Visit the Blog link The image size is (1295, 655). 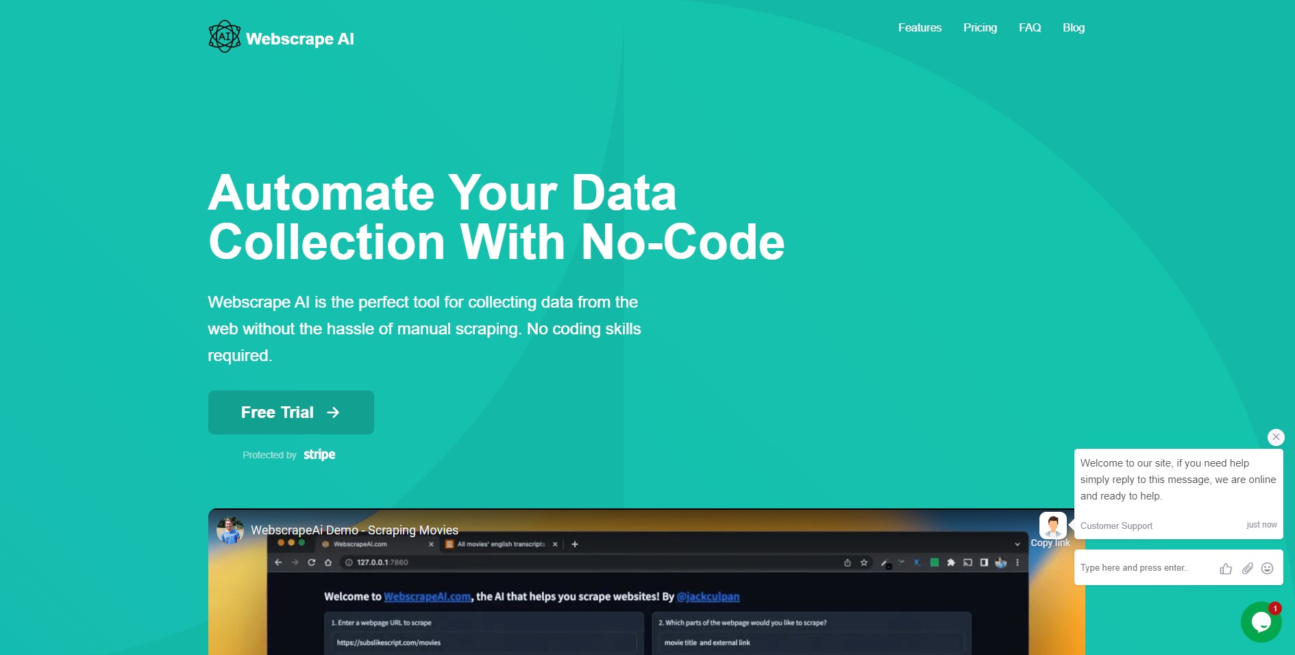(1074, 27)
